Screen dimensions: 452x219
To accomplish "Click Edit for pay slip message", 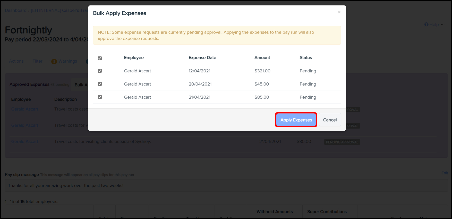I will tap(445, 173).
